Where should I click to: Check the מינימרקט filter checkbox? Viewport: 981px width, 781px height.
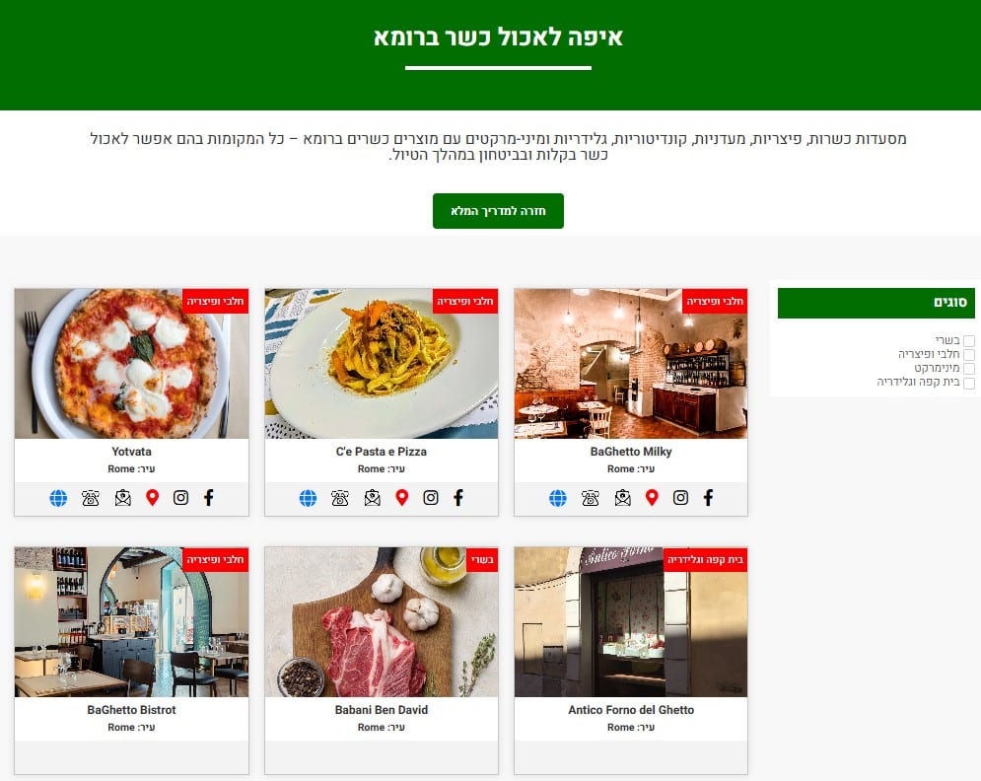pyautogui.click(x=969, y=369)
